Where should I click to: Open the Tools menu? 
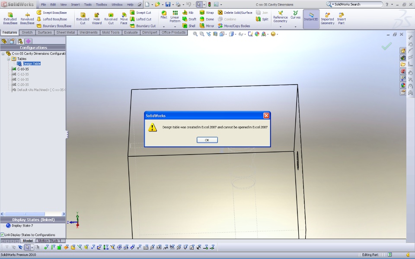coord(88,4)
